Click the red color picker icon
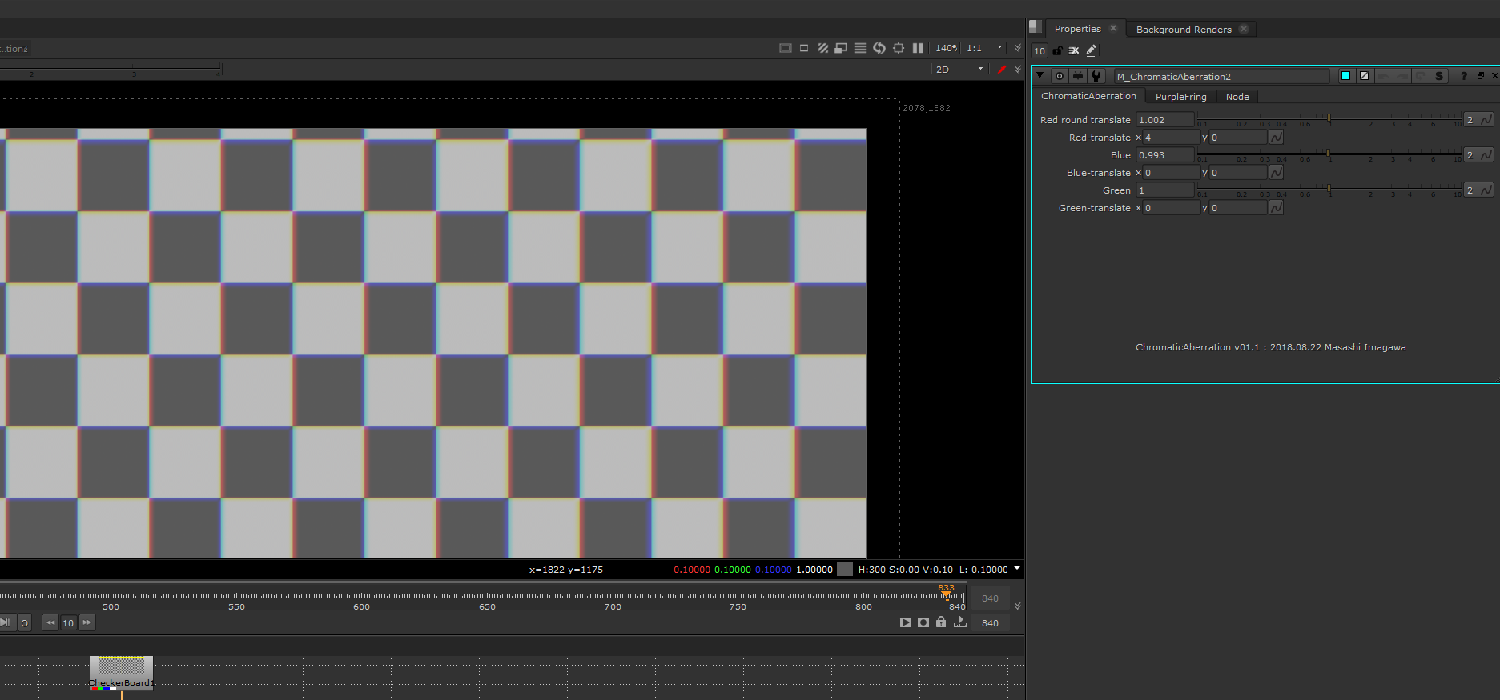The image size is (1500, 700). pos(1001,70)
